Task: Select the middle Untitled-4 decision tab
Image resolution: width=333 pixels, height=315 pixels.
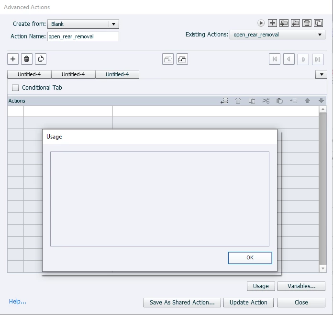Action: click(x=73, y=74)
